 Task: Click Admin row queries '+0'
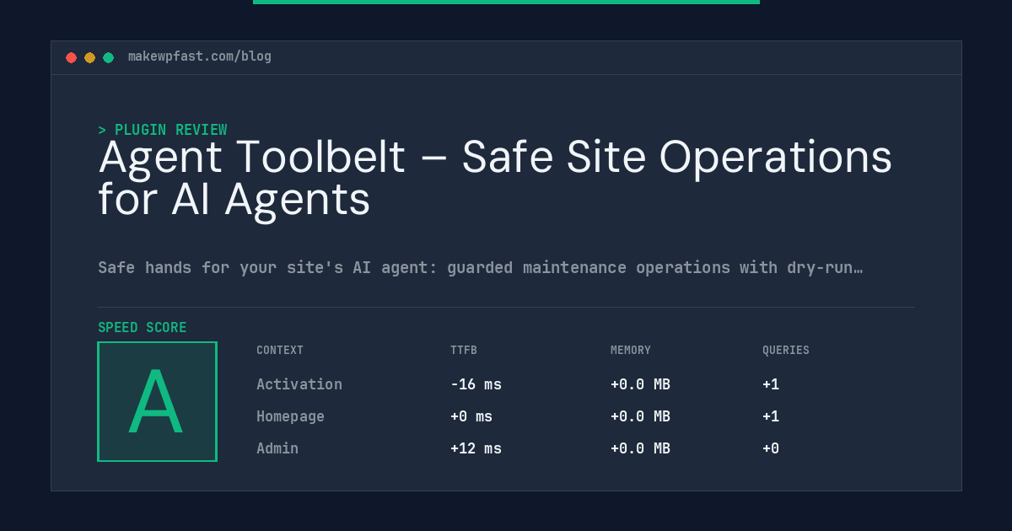pyautogui.click(x=771, y=448)
